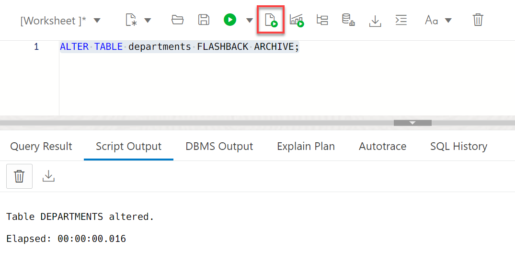Download editor content with the toolbar download icon
Image resolution: width=515 pixels, height=263 pixels.
[375, 20]
